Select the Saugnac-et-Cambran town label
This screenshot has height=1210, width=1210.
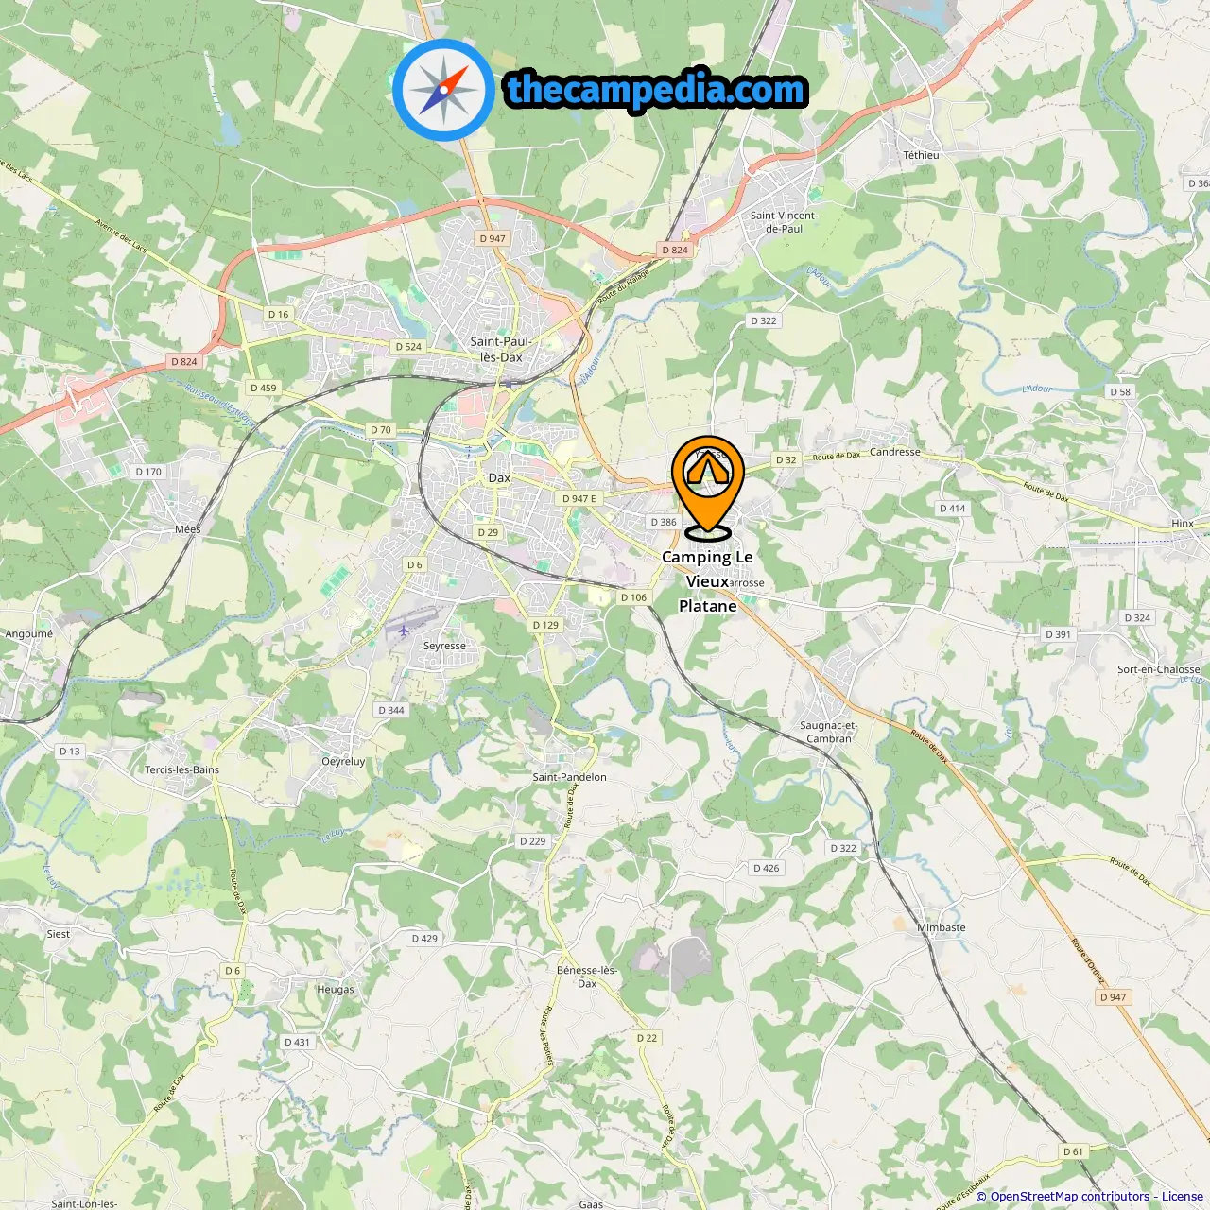coord(828,733)
